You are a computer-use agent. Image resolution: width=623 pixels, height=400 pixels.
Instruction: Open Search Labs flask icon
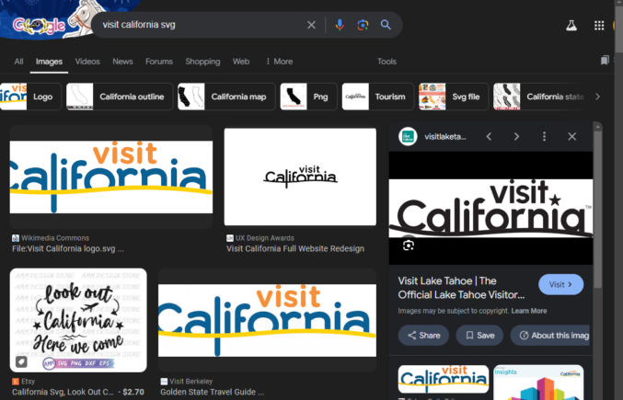point(571,26)
